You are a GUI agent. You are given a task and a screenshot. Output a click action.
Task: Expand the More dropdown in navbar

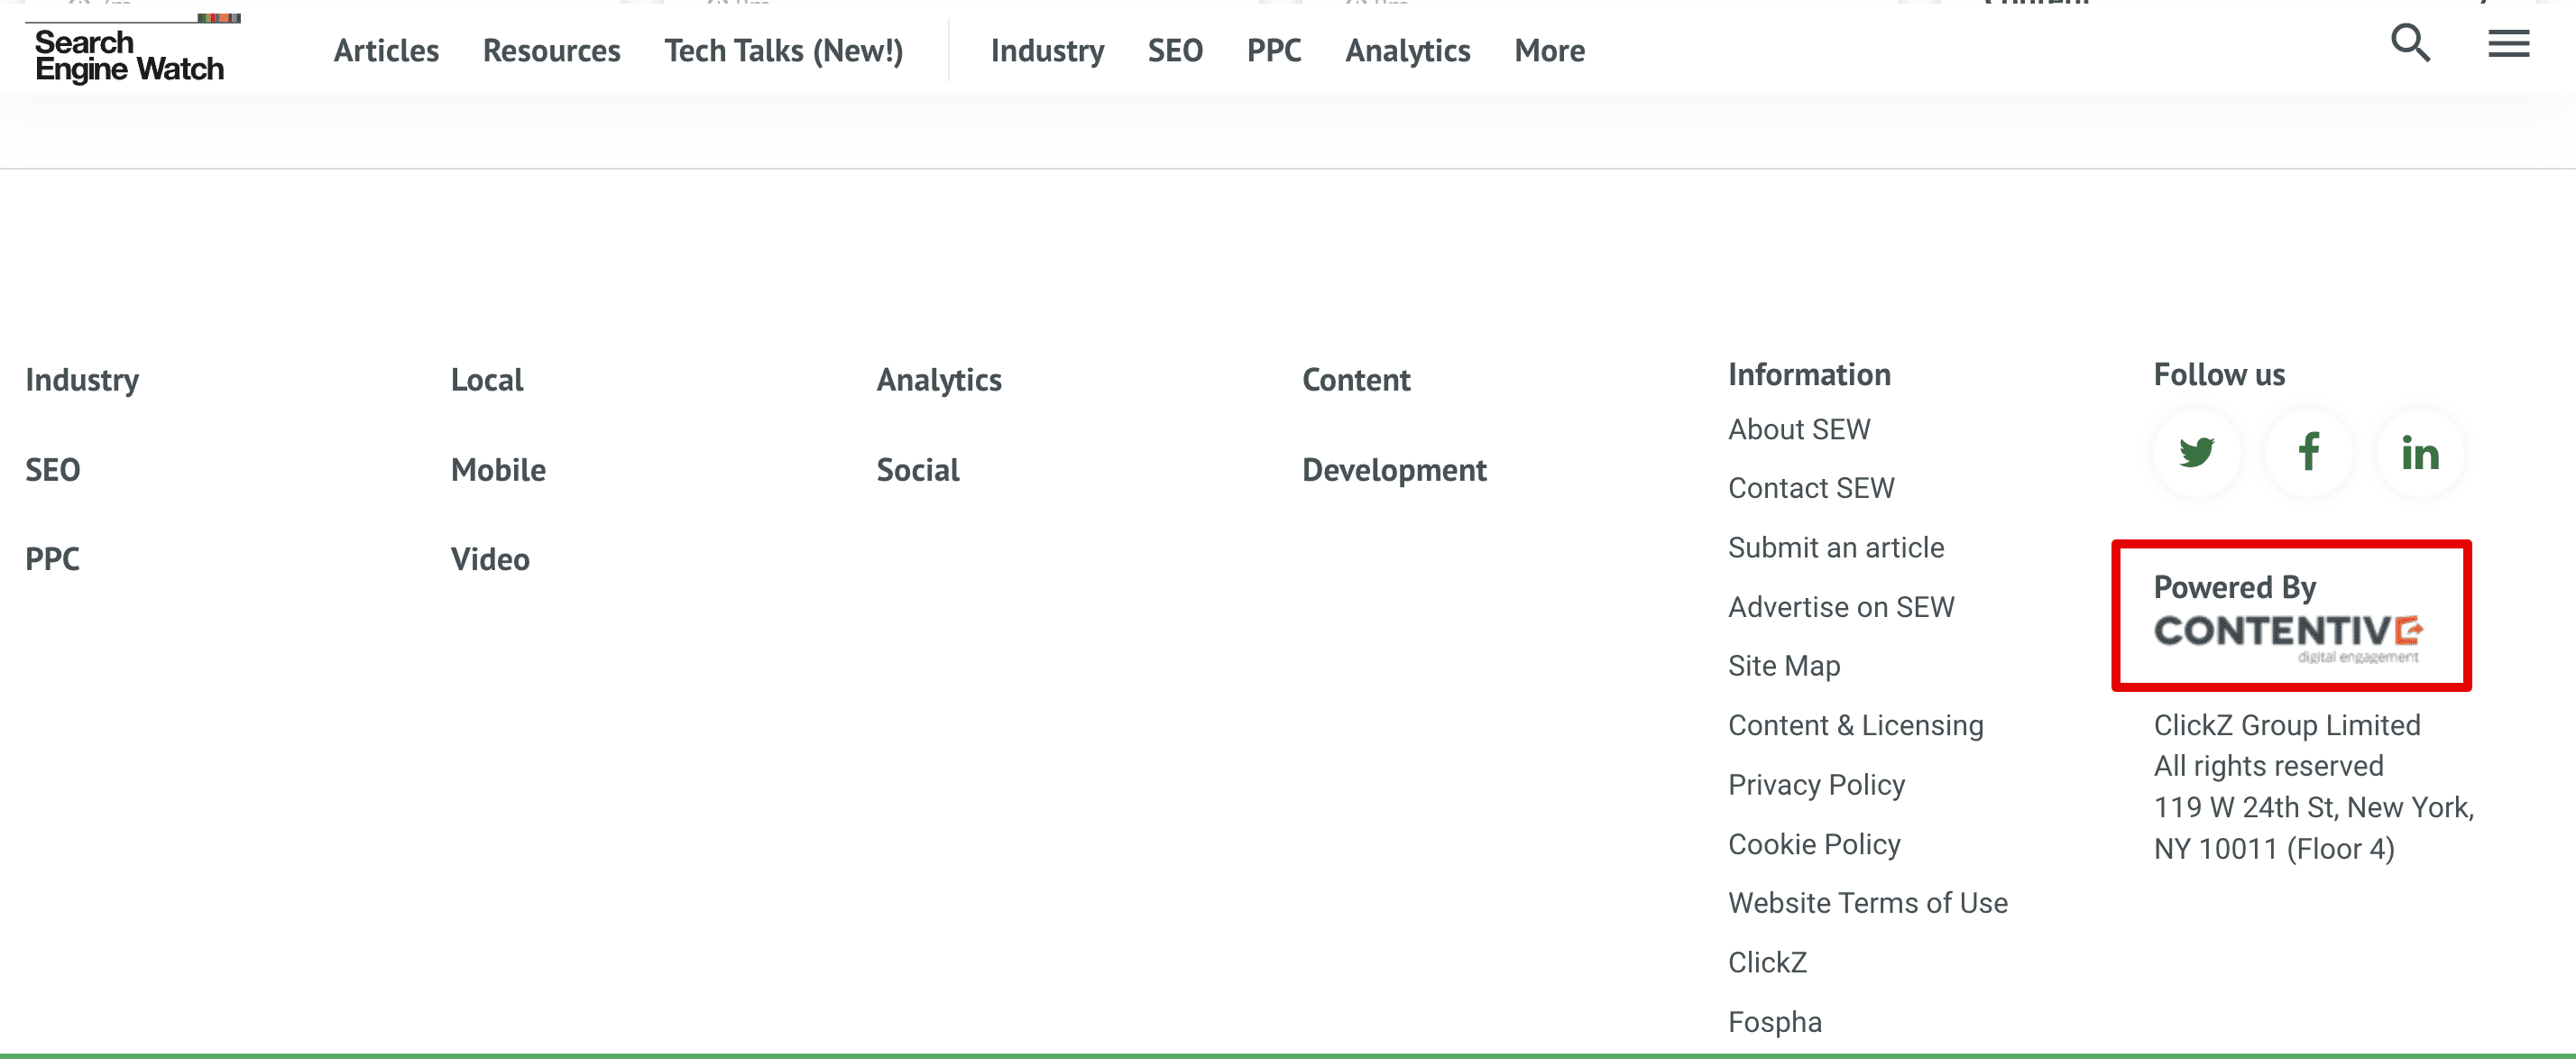coord(1550,50)
